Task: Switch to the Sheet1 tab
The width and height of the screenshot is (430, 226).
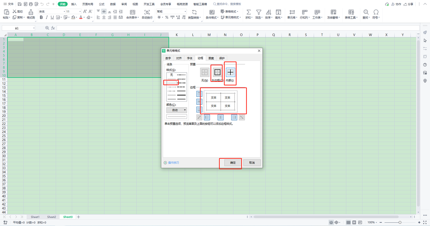Action: (35, 217)
